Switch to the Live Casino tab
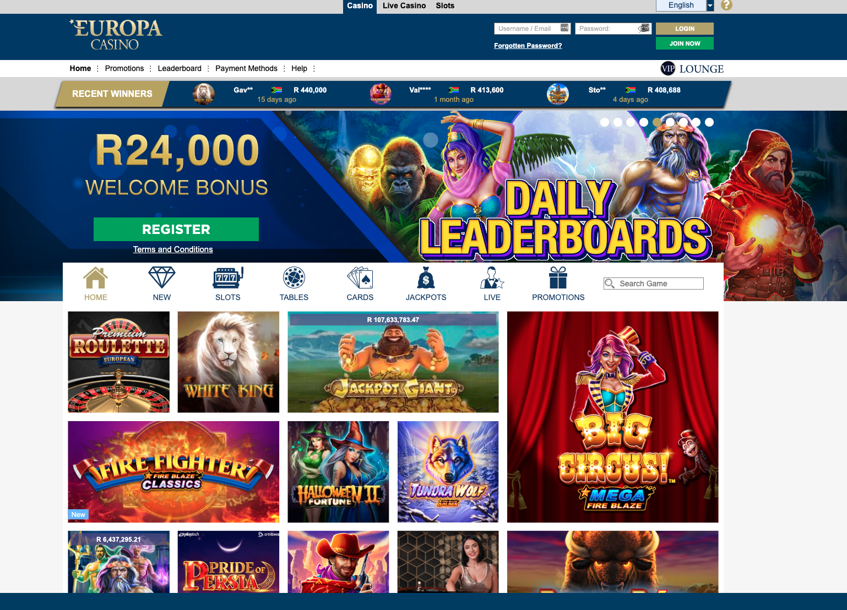This screenshot has width=847, height=610. [x=404, y=6]
